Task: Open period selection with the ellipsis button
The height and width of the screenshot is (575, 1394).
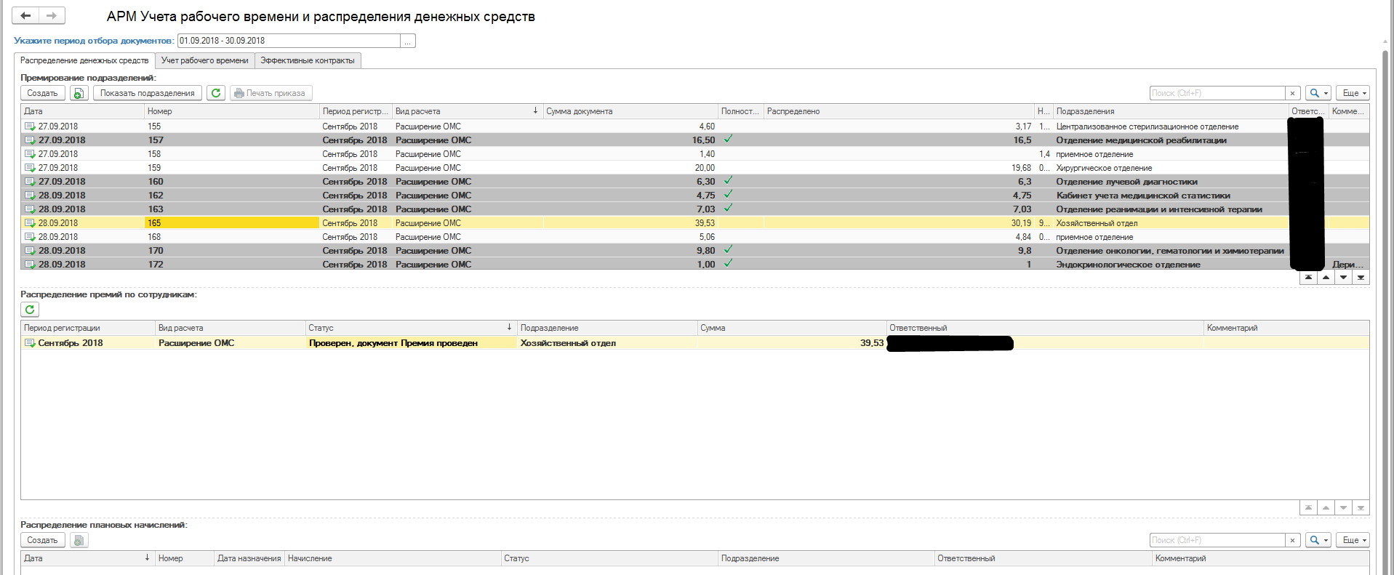Action: click(x=408, y=41)
